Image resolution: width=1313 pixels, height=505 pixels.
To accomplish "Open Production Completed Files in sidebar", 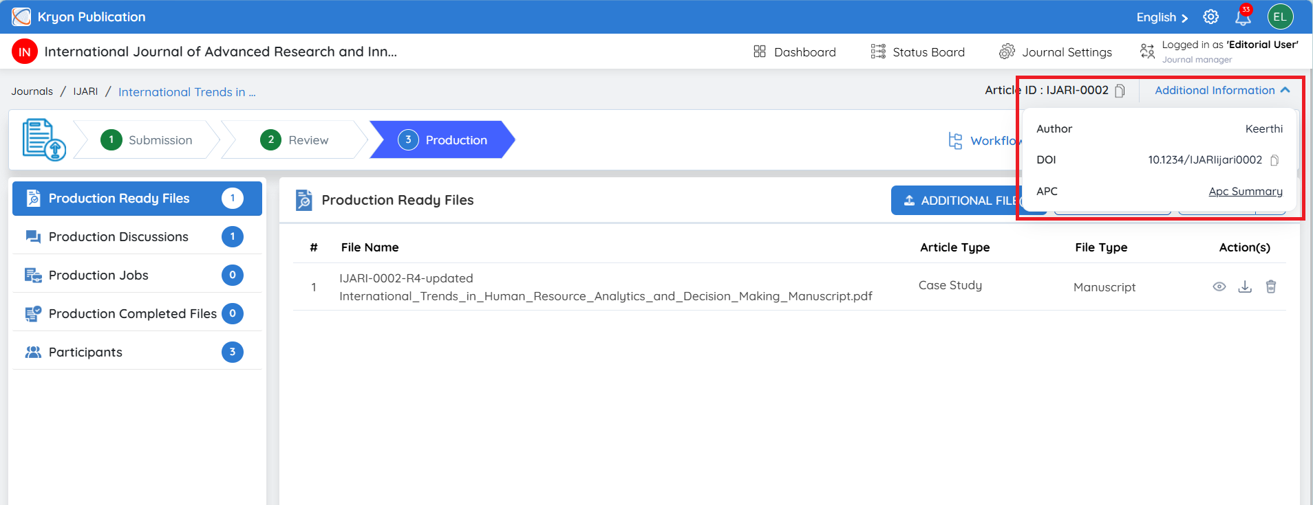I will click(137, 314).
